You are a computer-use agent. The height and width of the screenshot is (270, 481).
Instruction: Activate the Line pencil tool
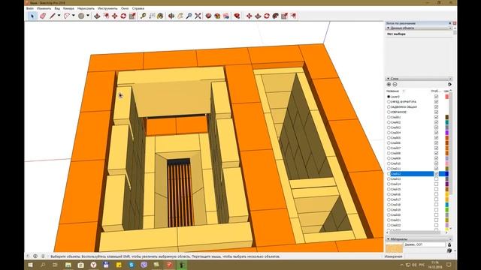pyautogui.click(x=53, y=16)
